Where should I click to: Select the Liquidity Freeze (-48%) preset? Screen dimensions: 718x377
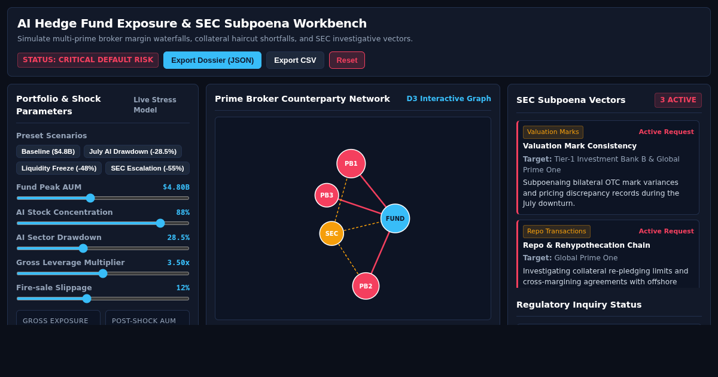pos(59,168)
